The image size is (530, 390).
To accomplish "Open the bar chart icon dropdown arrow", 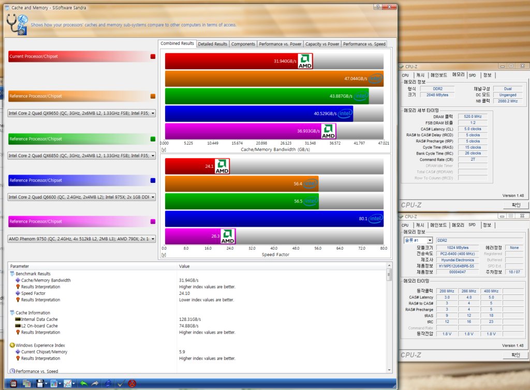I will click(60, 384).
